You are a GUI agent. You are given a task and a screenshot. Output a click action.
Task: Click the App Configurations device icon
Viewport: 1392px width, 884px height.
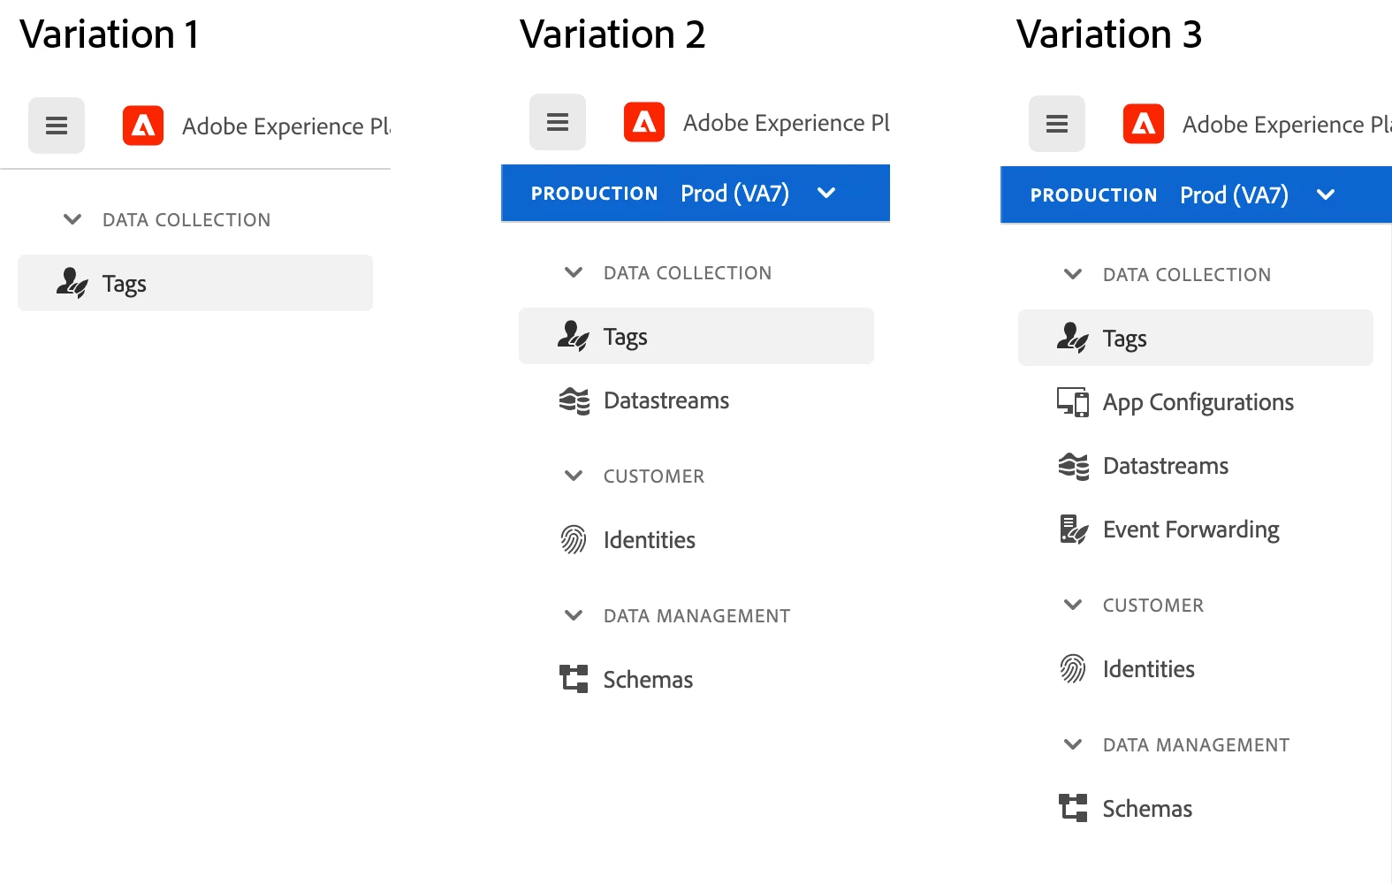coord(1073,402)
